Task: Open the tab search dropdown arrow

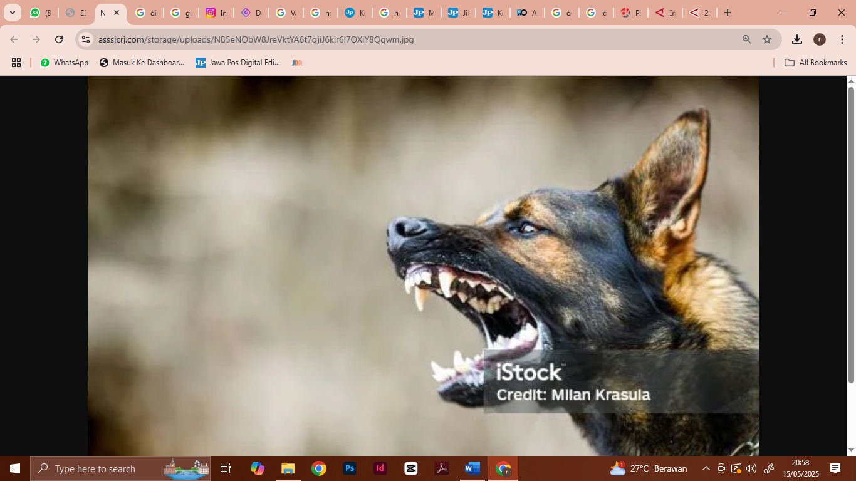Action: [x=12, y=13]
